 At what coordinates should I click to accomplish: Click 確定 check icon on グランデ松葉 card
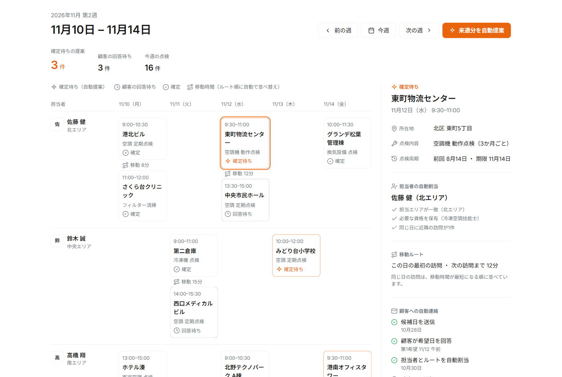330,161
